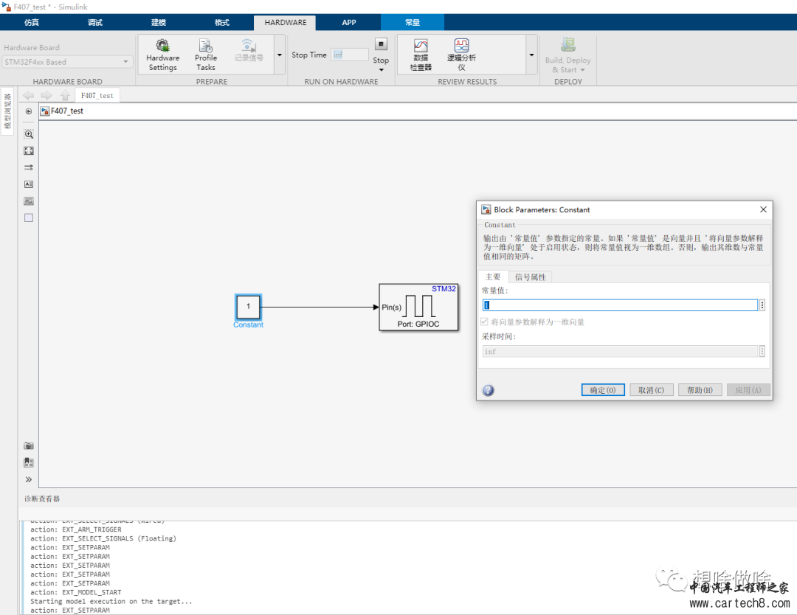Image resolution: width=797 pixels, height=615 pixels.
Task: Click the sample time legend arrows icon
Action: [29, 167]
